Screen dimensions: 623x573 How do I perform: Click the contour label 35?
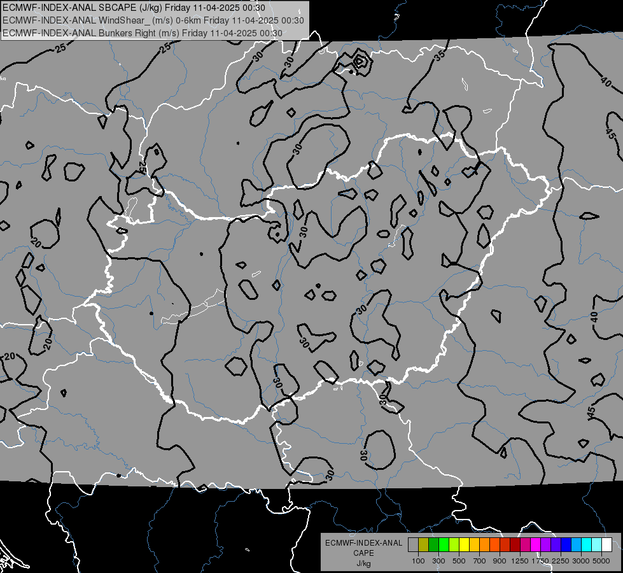tap(440, 55)
